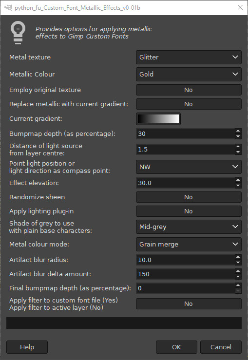Expand the NW light direction dropdown
The image size is (248, 360).
pos(189,167)
